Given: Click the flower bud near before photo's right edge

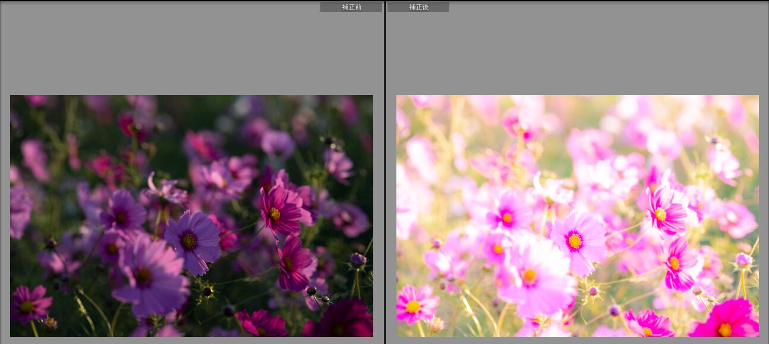Looking at the screenshot, I should coord(357,260).
